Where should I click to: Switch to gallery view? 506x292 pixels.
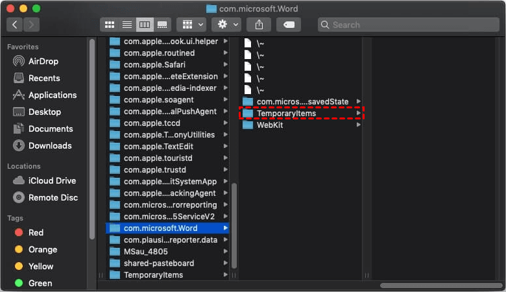pyautogui.click(x=162, y=25)
